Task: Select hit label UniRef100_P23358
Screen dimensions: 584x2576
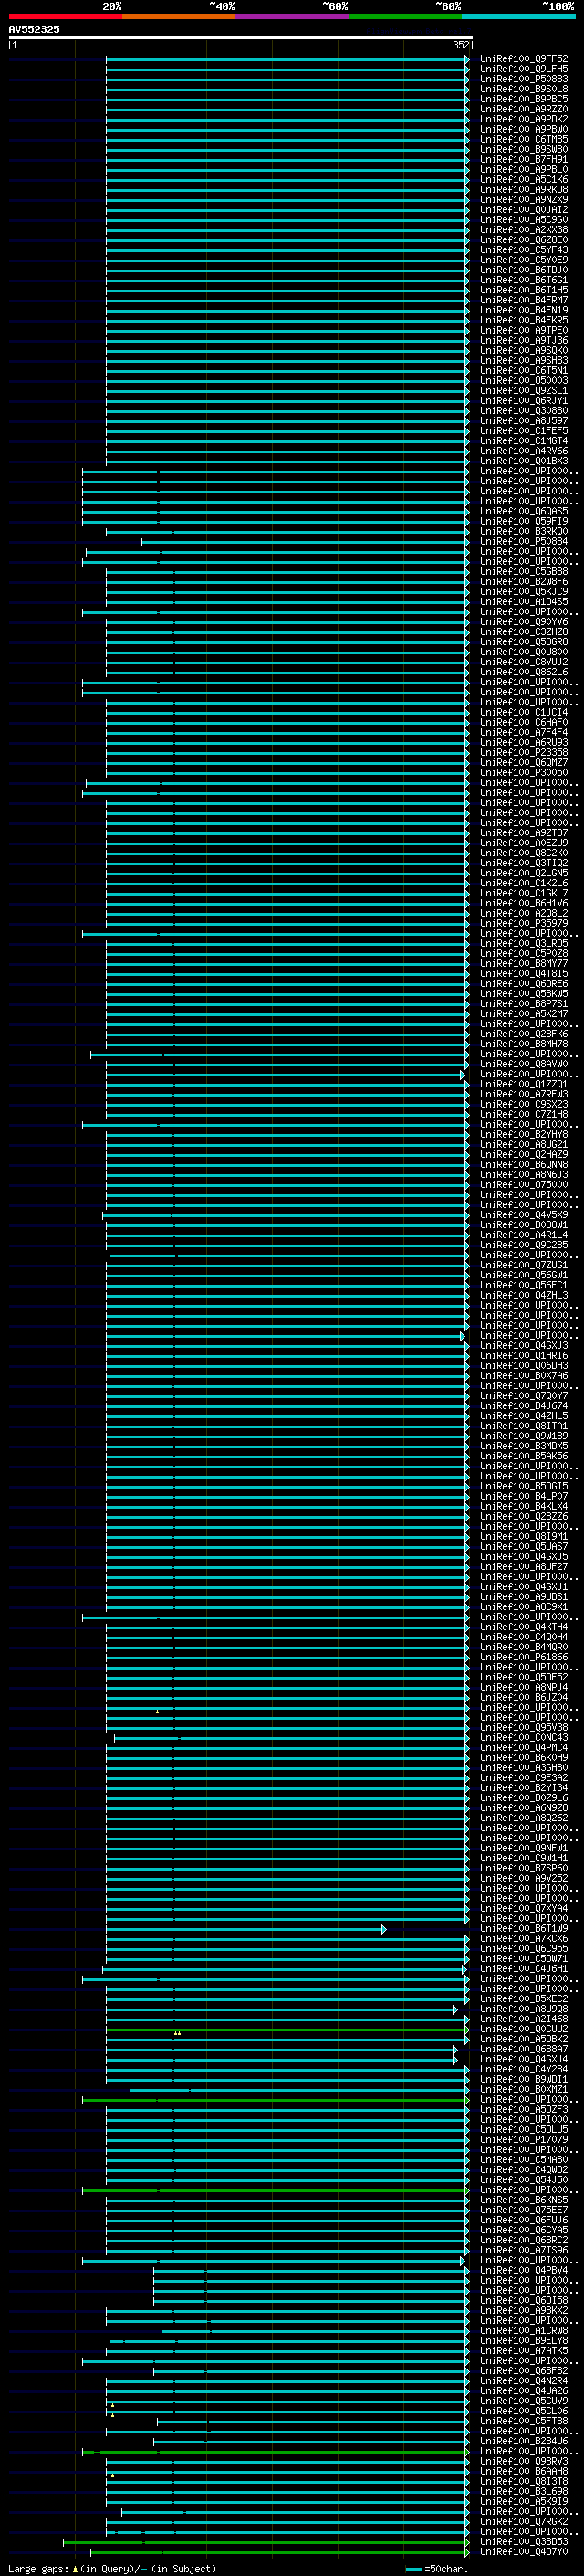Action: click(x=524, y=752)
